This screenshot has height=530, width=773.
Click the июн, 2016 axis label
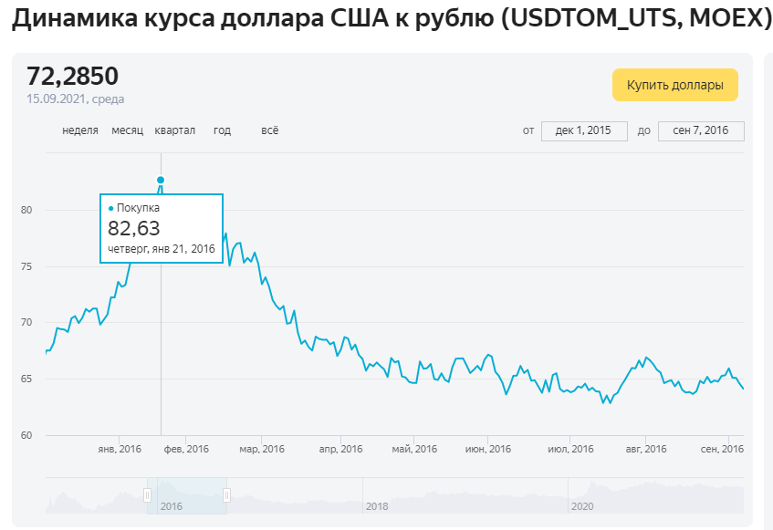[488, 449]
